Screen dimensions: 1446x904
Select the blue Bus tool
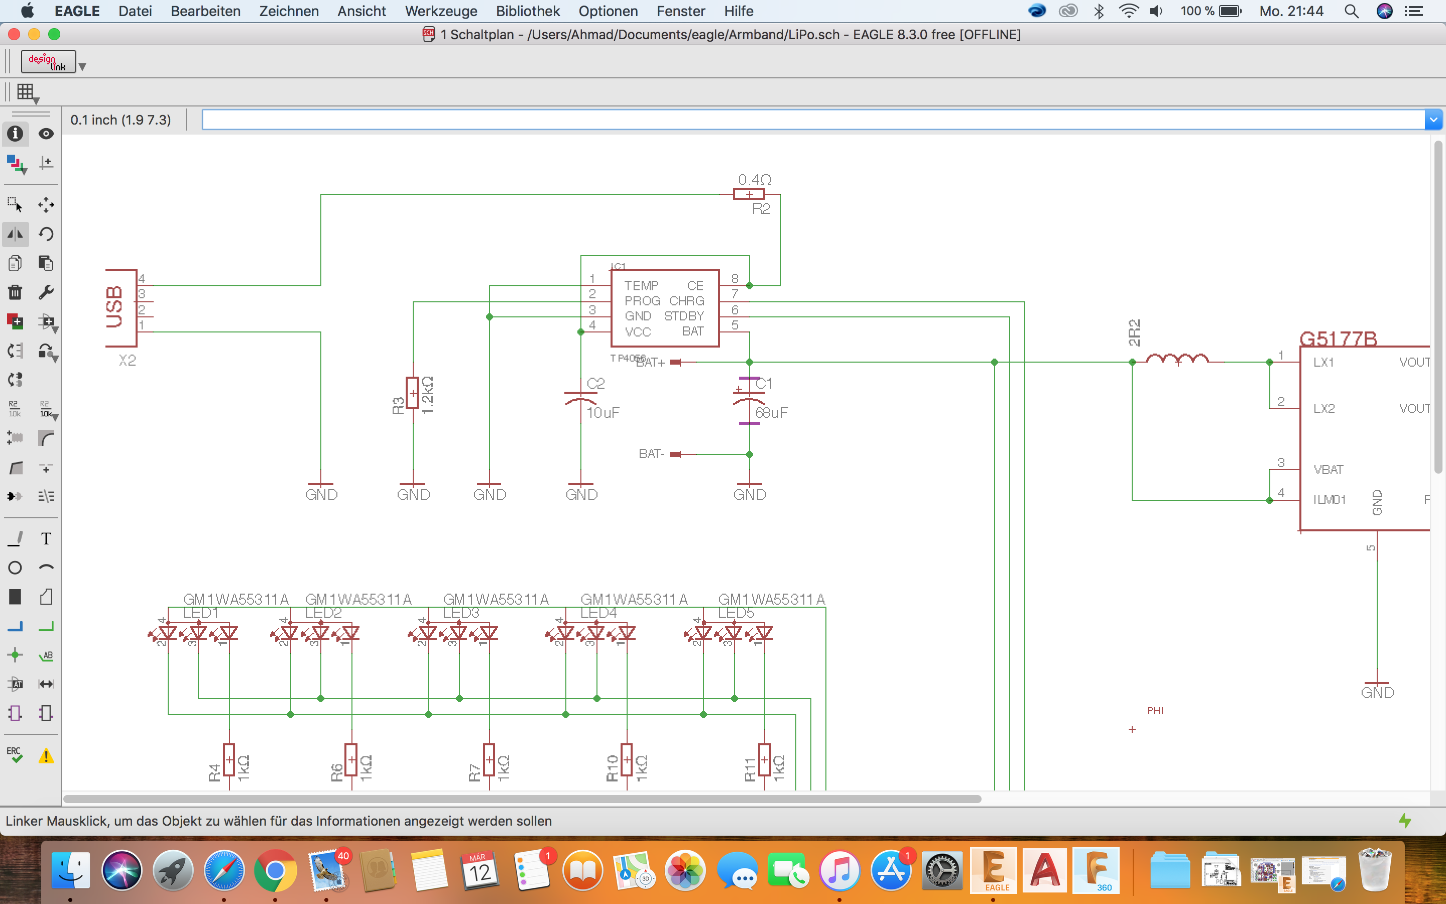16,626
